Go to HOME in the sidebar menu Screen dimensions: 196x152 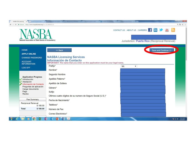pos(25,50)
